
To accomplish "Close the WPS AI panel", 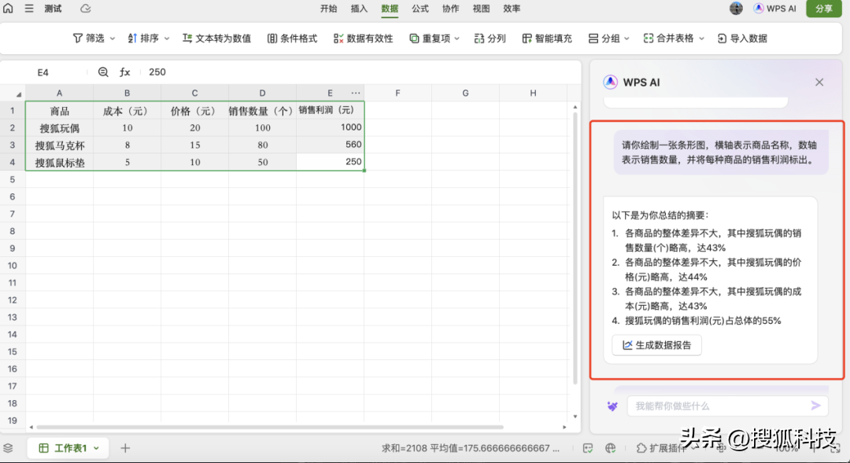I will click(819, 83).
